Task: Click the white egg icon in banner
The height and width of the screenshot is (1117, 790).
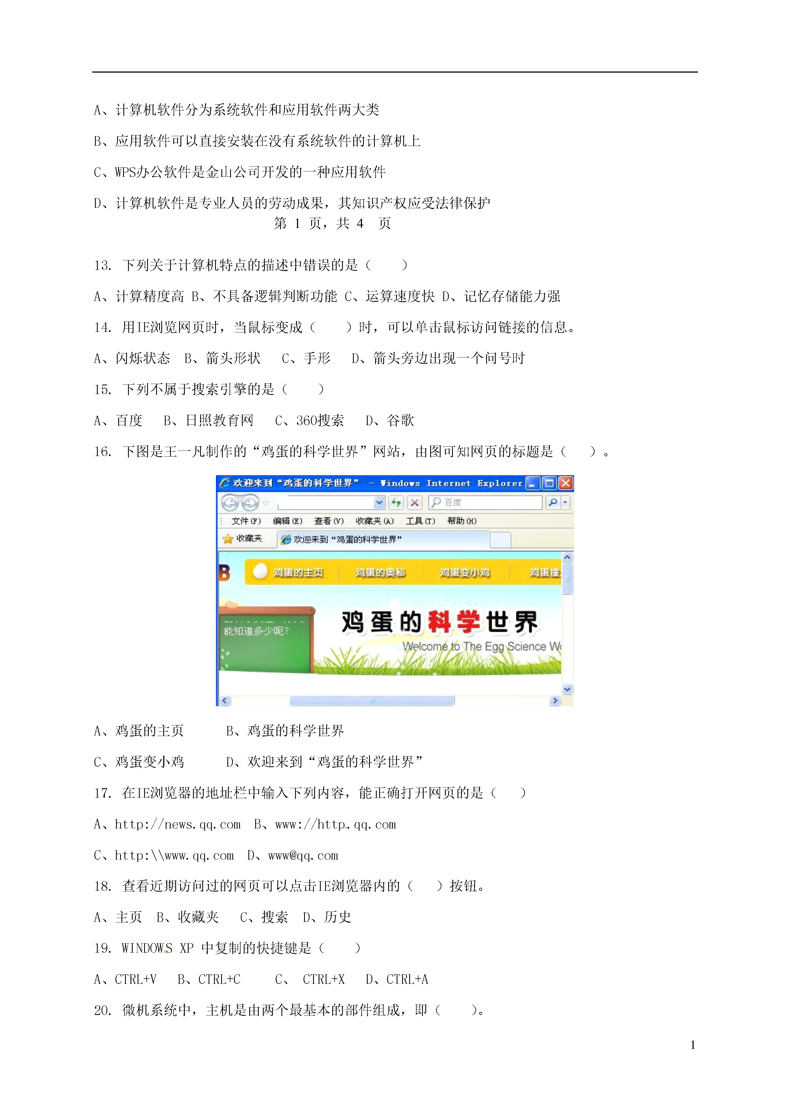Action: click(x=260, y=571)
